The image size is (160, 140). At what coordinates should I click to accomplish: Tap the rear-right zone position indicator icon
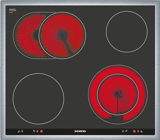tap(126, 131)
